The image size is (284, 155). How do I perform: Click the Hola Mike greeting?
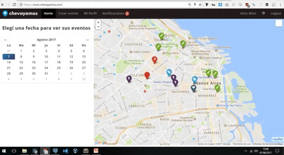(x=248, y=13)
